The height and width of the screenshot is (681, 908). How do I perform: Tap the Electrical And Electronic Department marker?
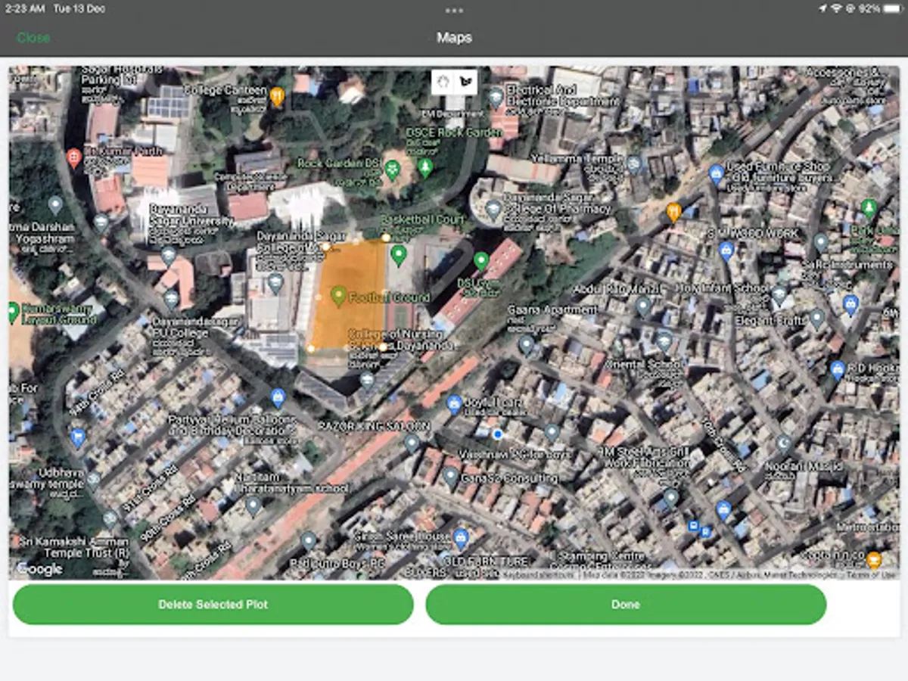pos(496,97)
